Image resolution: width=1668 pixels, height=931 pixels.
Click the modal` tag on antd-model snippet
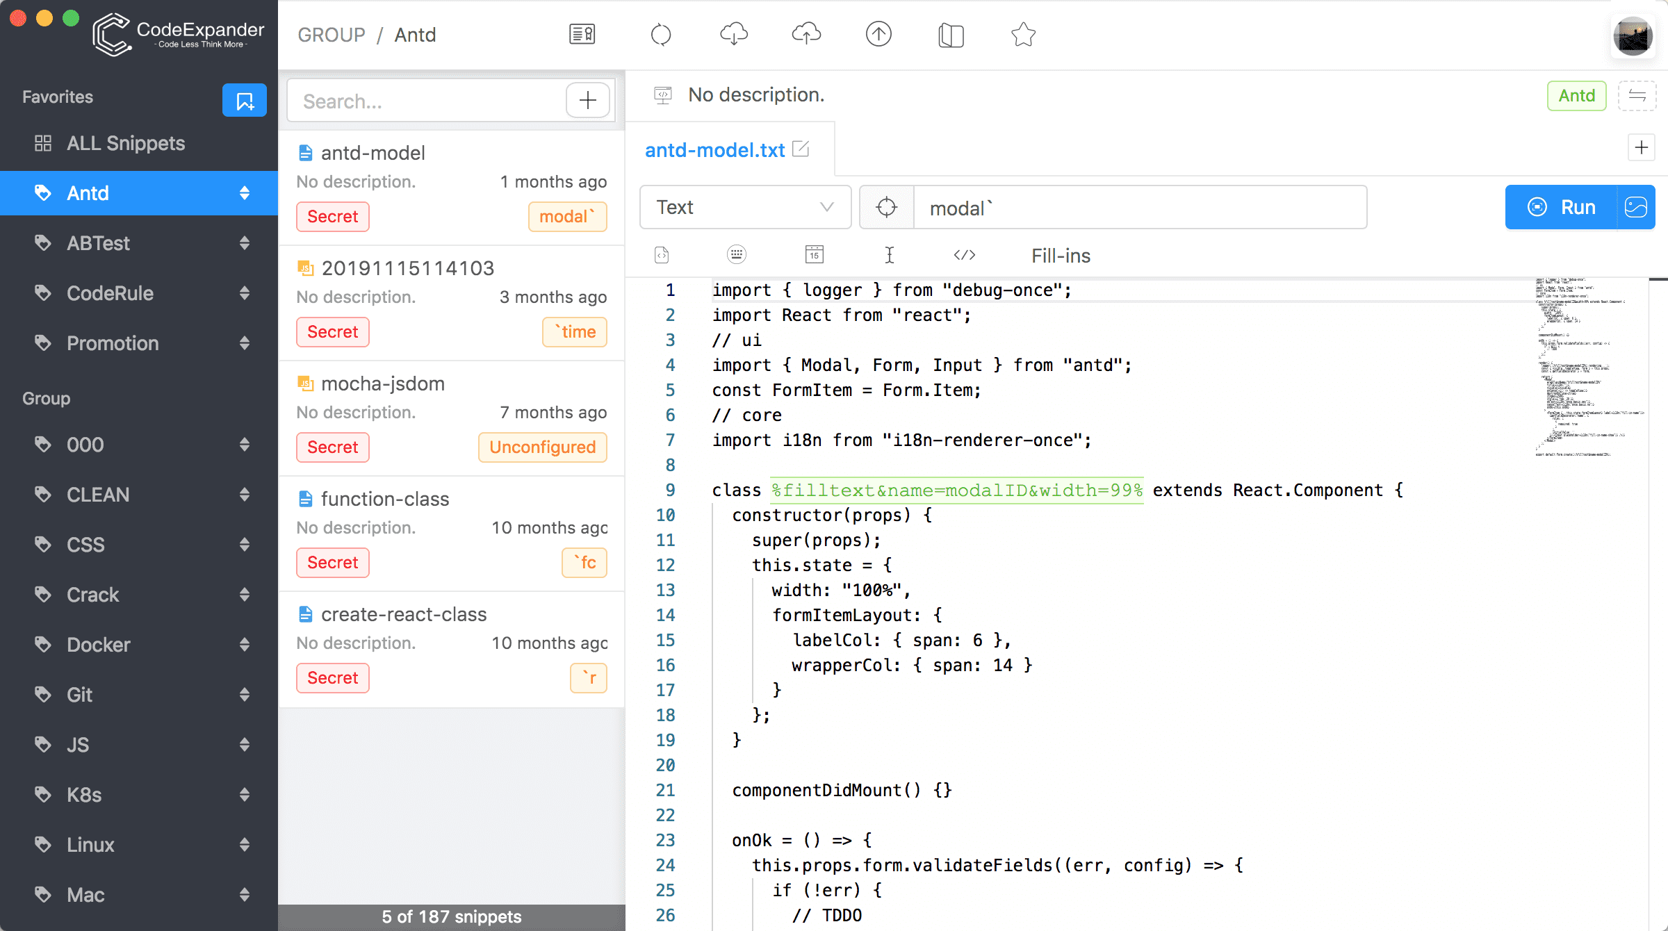click(x=568, y=217)
